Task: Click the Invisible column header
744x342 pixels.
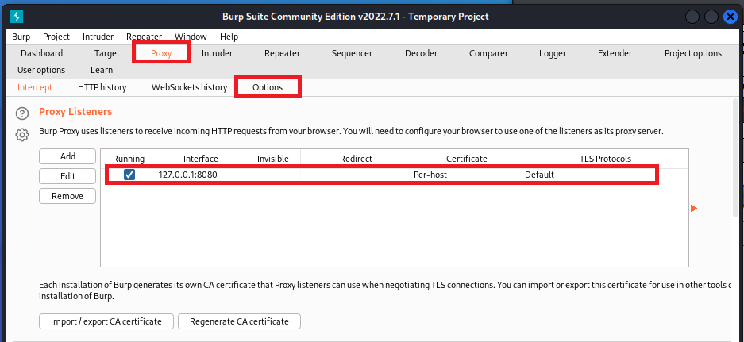Action: tap(273, 159)
